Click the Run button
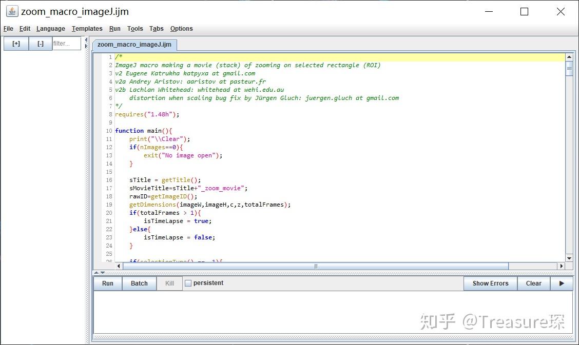Image resolution: width=579 pixels, height=345 pixels. 107,283
